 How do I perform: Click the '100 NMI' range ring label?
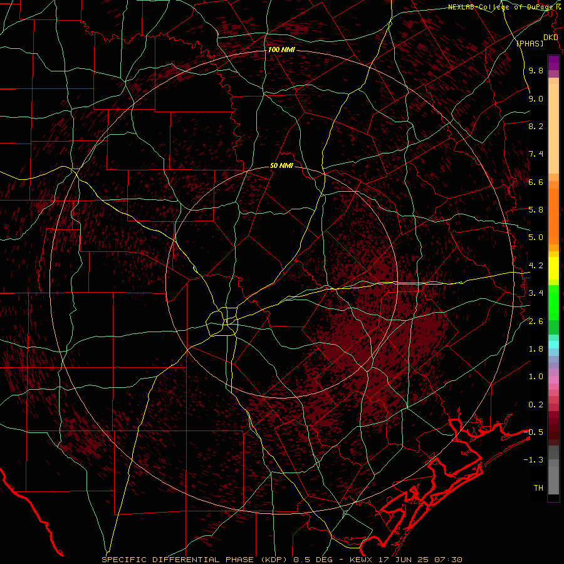(281, 50)
